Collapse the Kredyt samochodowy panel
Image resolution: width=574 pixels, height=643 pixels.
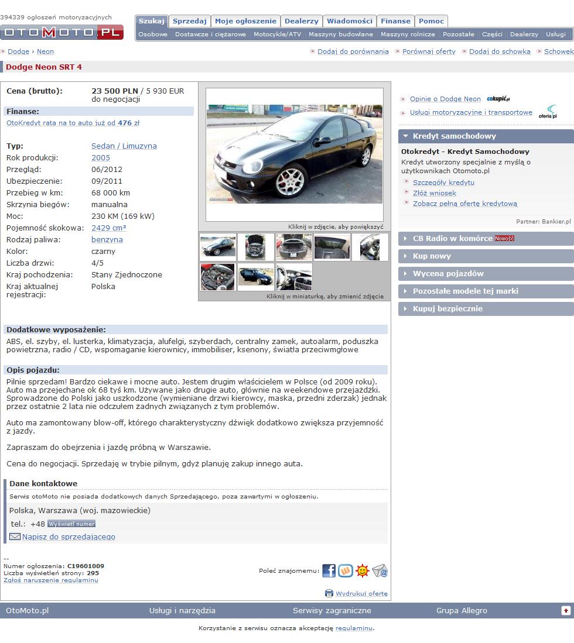tap(486, 136)
